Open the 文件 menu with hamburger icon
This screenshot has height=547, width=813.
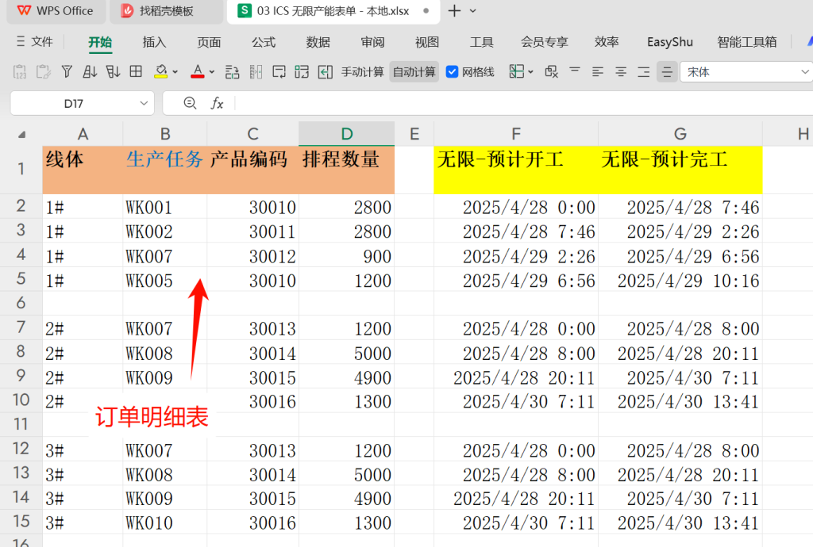(x=34, y=41)
